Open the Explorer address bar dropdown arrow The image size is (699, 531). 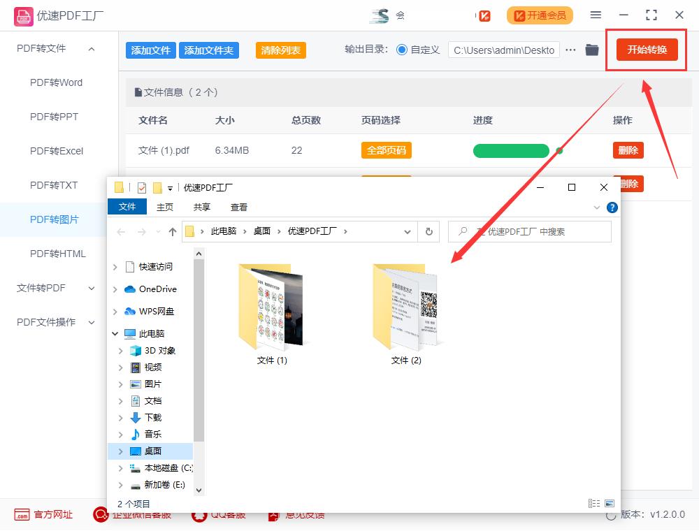tap(408, 231)
